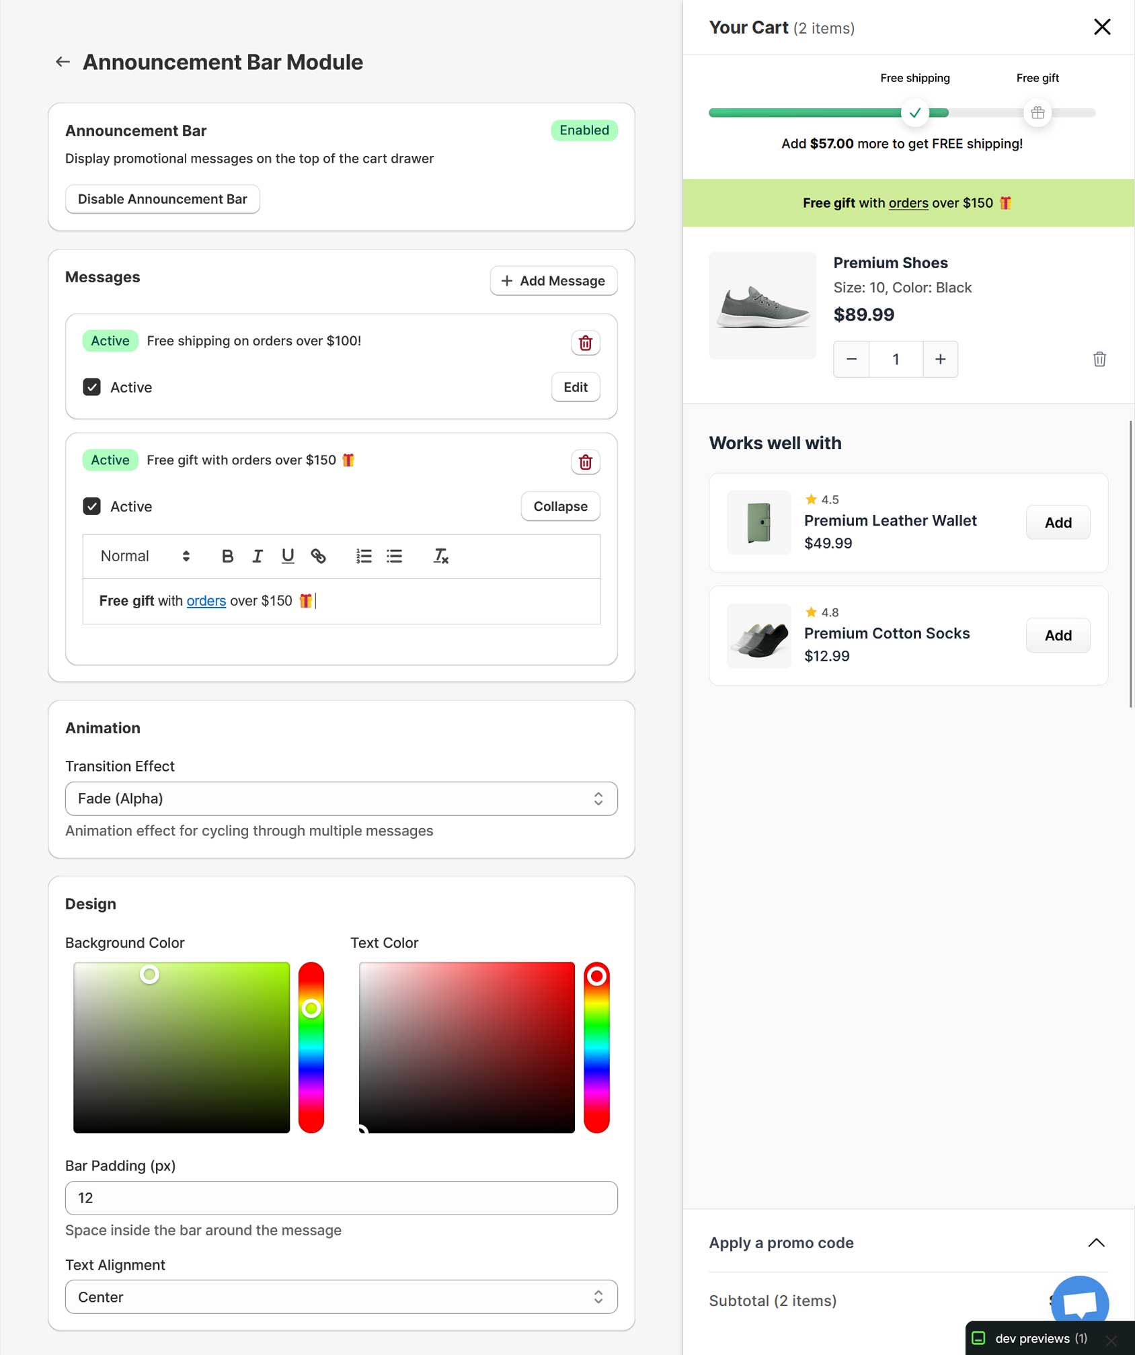The image size is (1135, 1355).
Task: Uncheck Active for the Free shipping message
Action: pos(92,387)
